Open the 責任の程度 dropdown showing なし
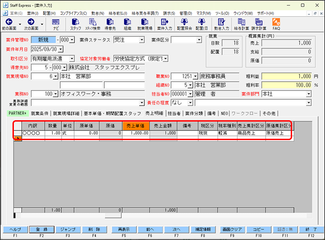The width and height of the screenshot is (325, 240). [x=190, y=103]
